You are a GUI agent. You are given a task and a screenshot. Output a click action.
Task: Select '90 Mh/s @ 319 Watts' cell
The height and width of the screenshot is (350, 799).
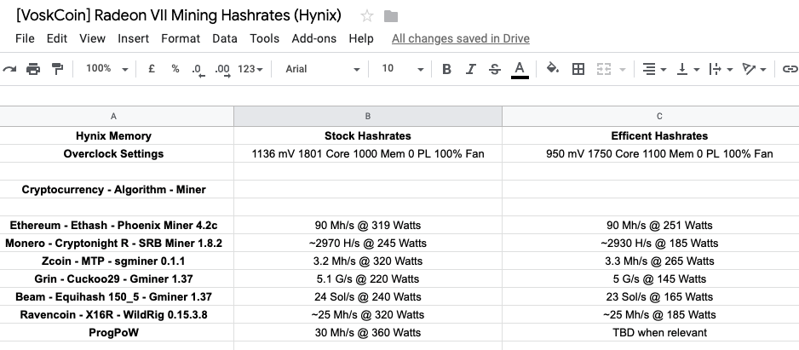coord(367,225)
